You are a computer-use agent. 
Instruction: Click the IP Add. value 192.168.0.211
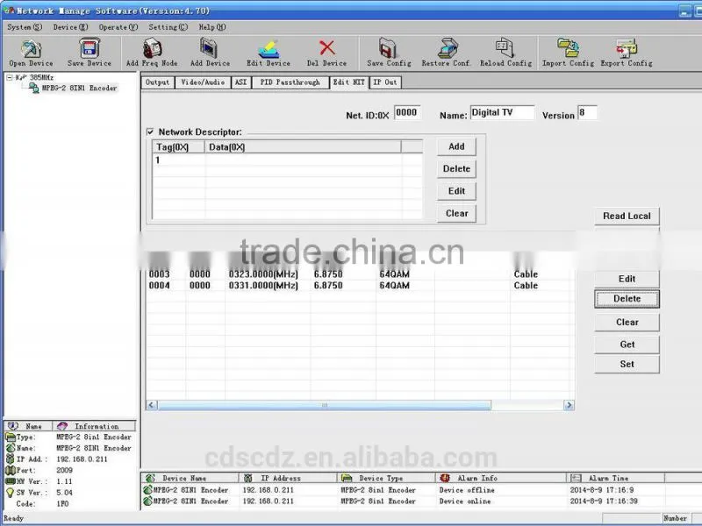pos(82,459)
